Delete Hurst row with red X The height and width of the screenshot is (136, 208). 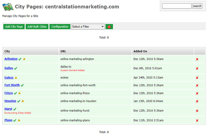tap(197, 111)
